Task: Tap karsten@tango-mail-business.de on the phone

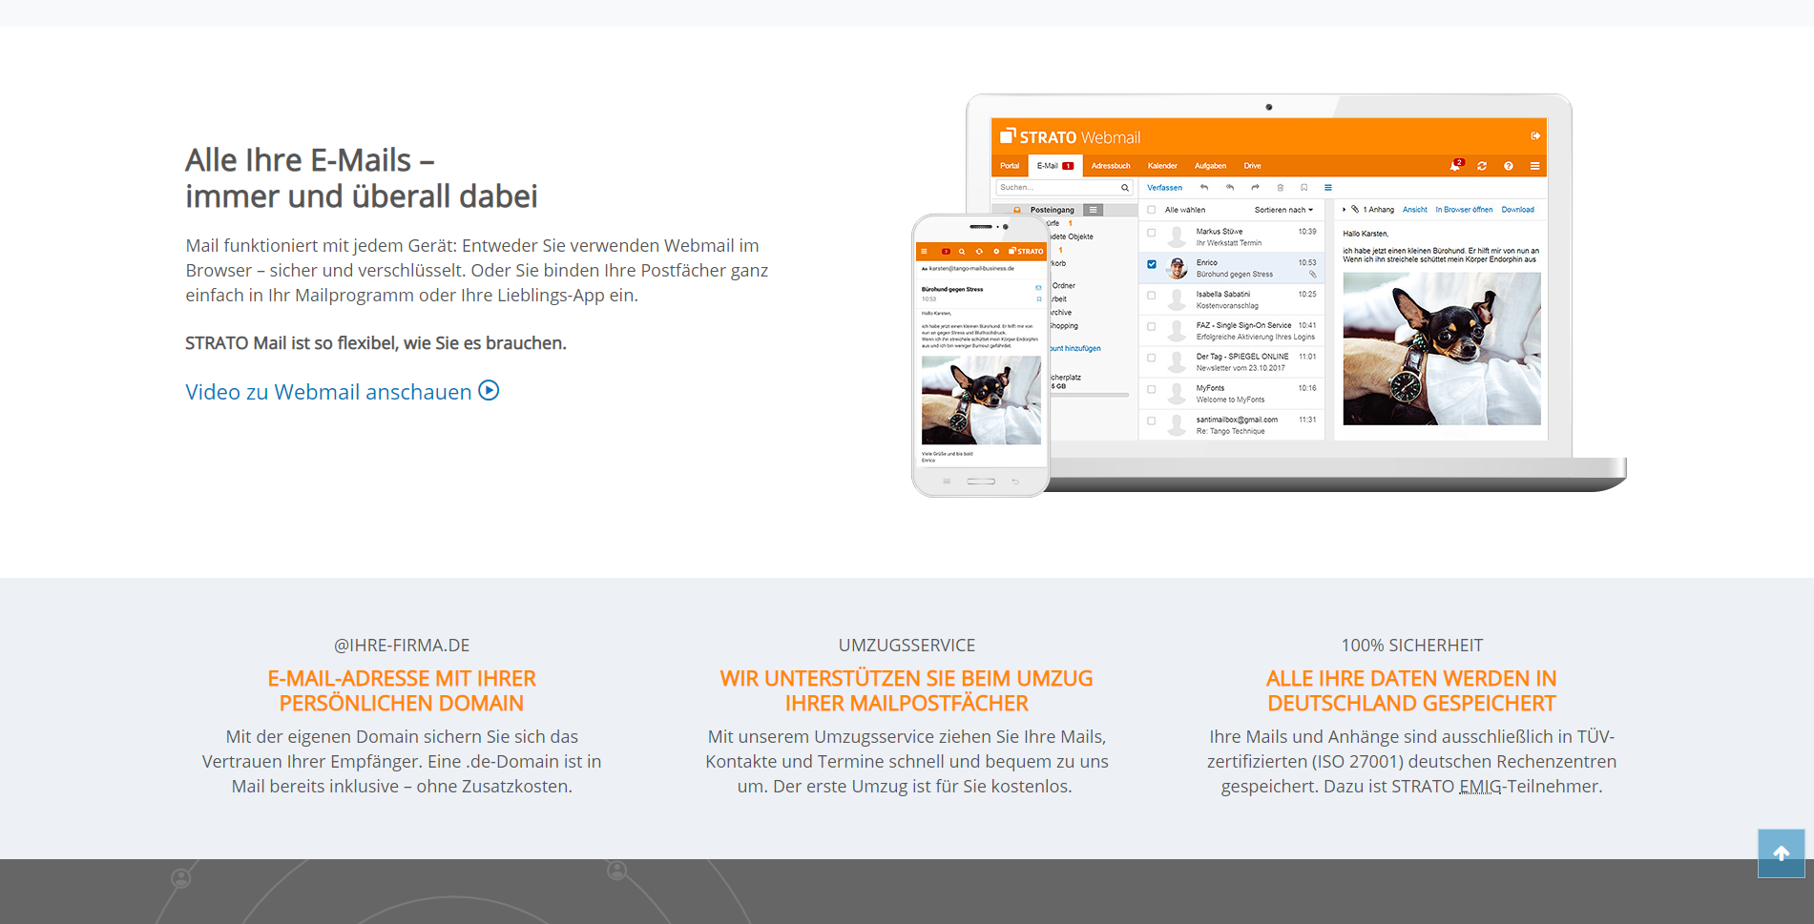Action: click(971, 269)
